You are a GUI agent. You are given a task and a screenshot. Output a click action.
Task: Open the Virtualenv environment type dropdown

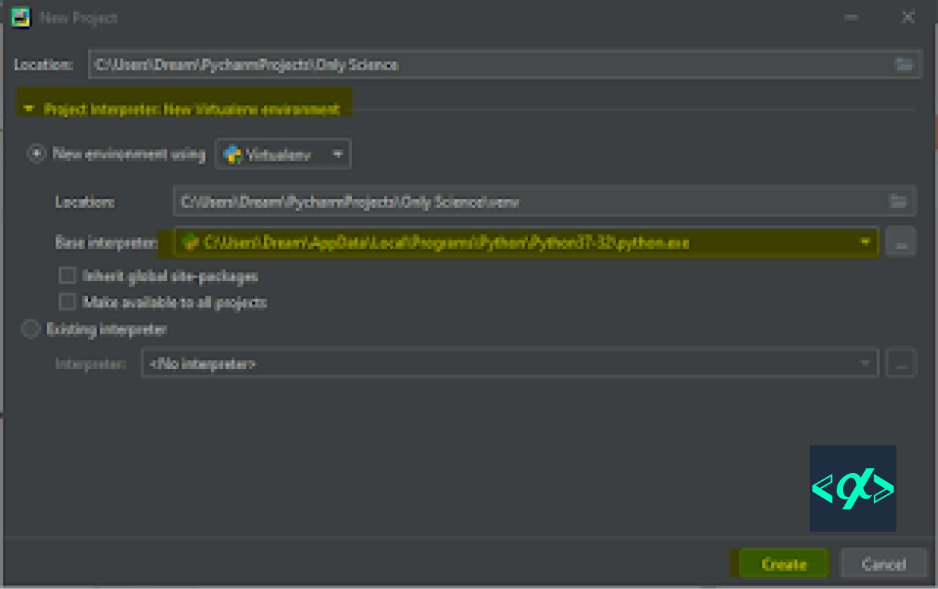click(x=337, y=153)
